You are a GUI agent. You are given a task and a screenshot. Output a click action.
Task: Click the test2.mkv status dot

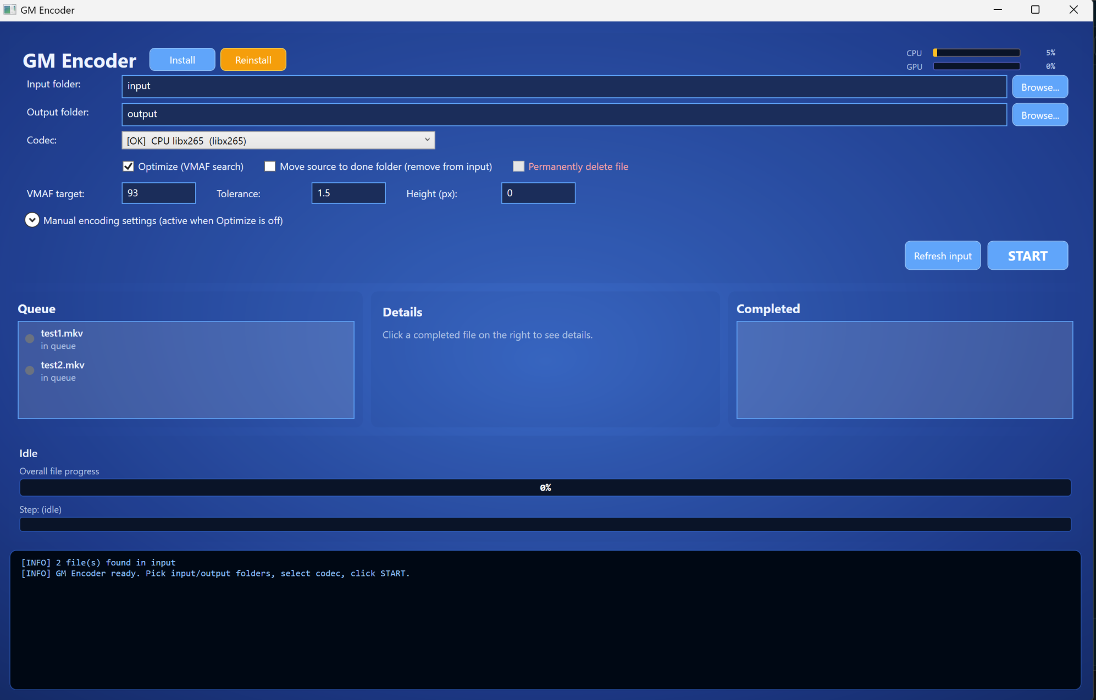point(30,371)
